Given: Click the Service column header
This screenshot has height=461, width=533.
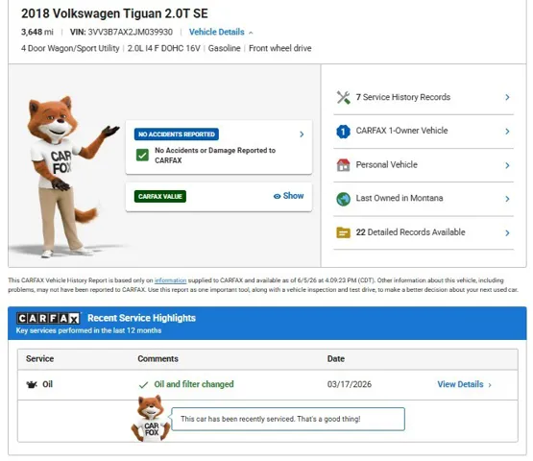Looking at the screenshot, I should coord(39,358).
